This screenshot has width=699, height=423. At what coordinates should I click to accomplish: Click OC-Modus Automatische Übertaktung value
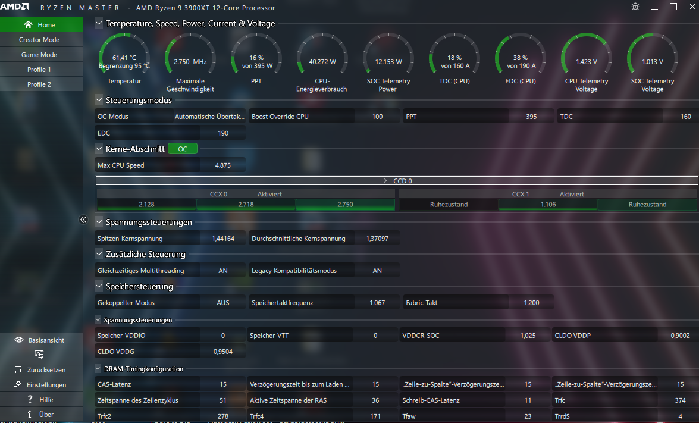pyautogui.click(x=209, y=117)
